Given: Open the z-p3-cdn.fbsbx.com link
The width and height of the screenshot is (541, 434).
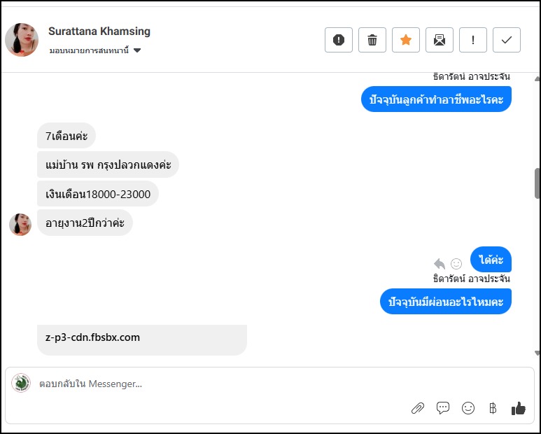Looking at the screenshot, I should (93, 337).
